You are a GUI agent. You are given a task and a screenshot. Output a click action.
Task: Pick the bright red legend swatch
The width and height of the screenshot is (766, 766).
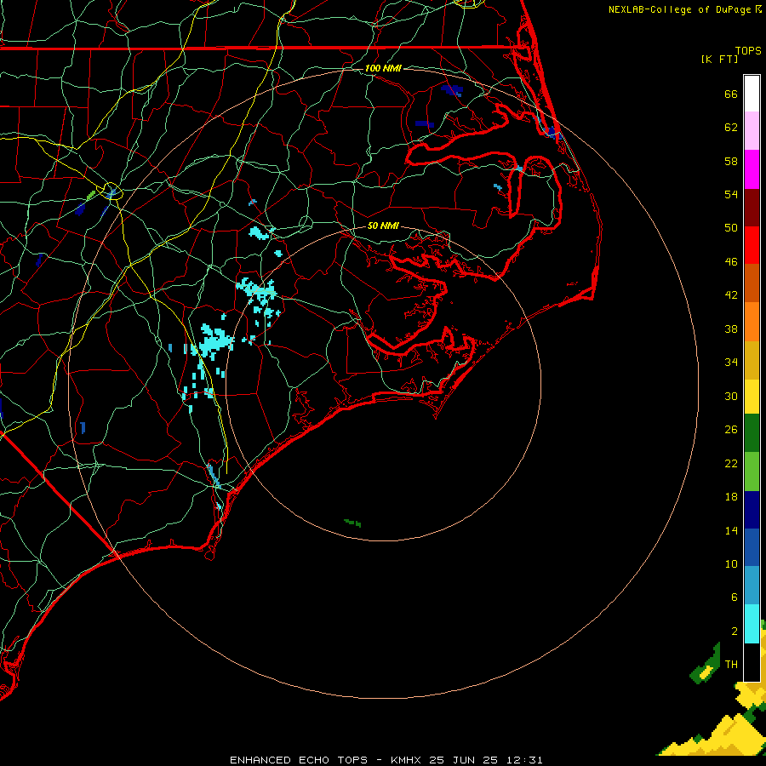[x=752, y=245]
